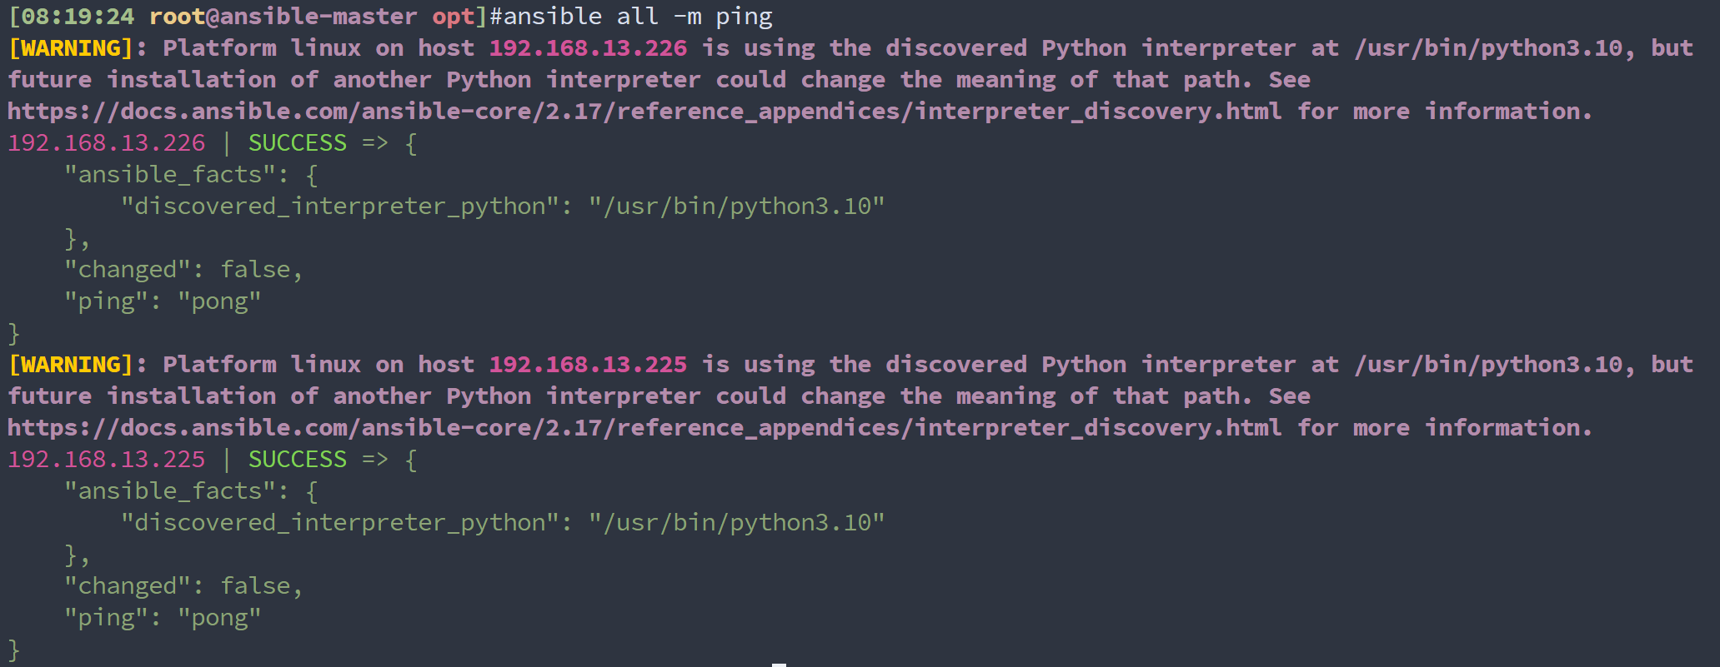
Task: Click IP 192.168.13.226 at the start of its result line
Action: [106, 143]
